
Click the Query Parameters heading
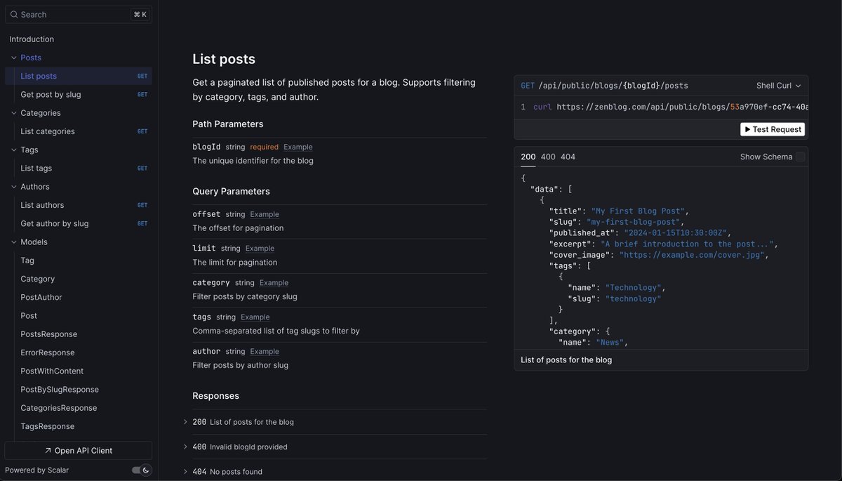coord(231,192)
